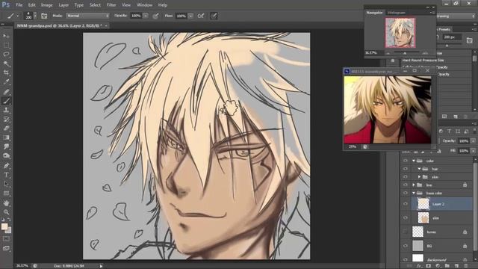Create a new layer group
The width and height of the screenshot is (478, 269).
447,266
